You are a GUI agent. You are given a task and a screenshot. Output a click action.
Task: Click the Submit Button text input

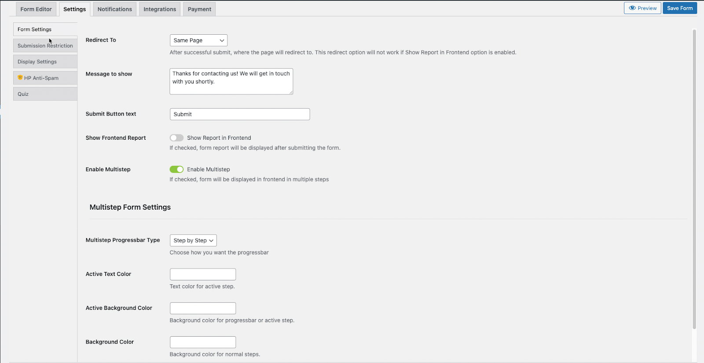[x=240, y=114]
